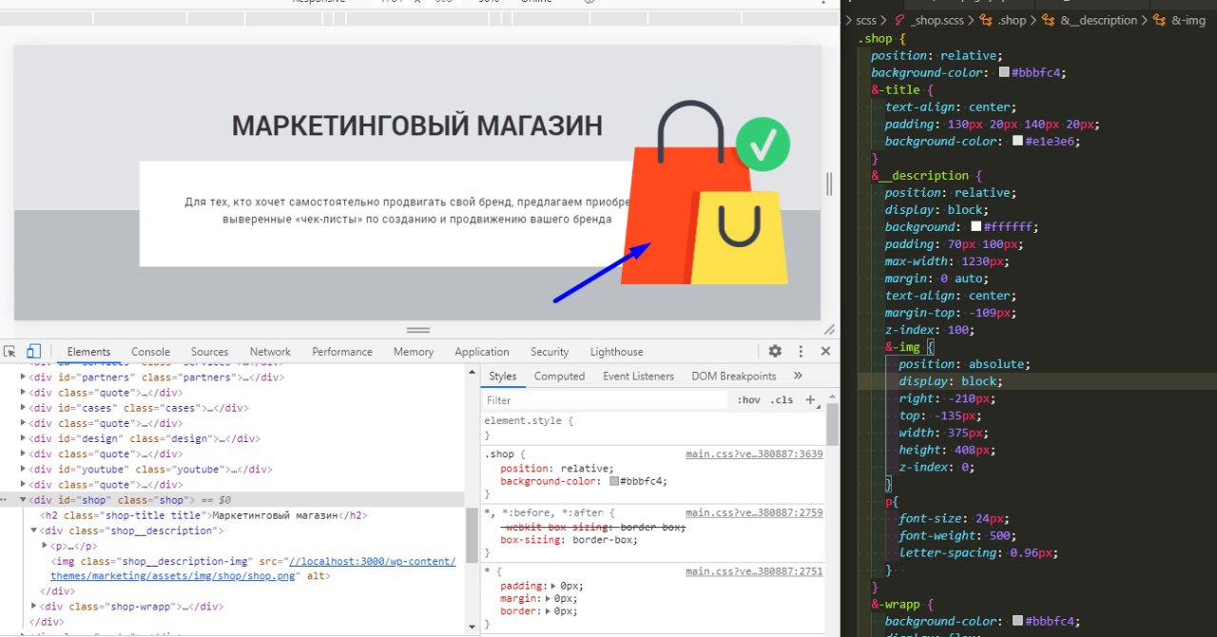Click _shop.scss name in editor breadcrumb
The image size is (1217, 637).
[x=937, y=20]
